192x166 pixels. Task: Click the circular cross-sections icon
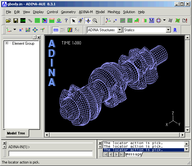pyautogui.click(x=158, y=21)
